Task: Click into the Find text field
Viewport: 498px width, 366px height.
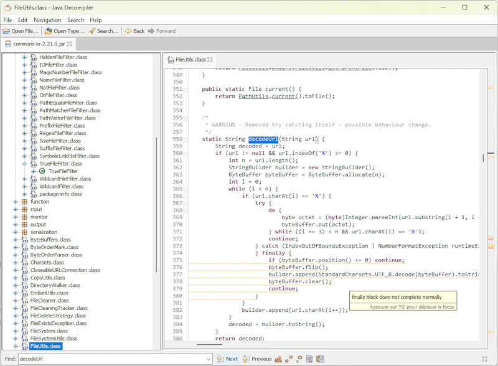Action: (x=112, y=359)
